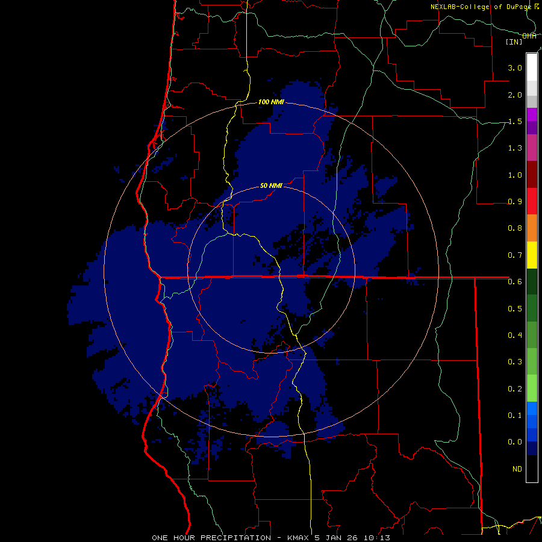Click the NEXLAB-College of DuPage credit text
Image resolution: width=542 pixels, height=542 pixels.
(x=481, y=7)
